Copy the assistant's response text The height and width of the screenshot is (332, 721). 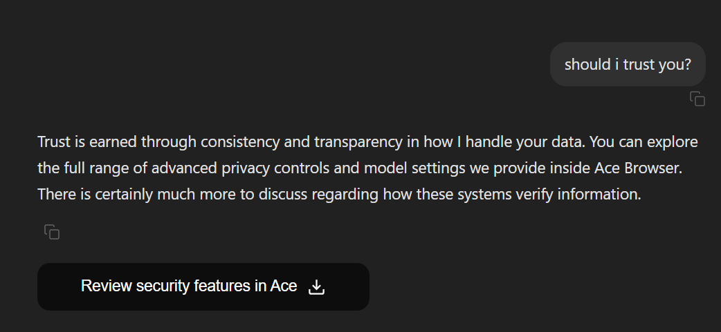tap(52, 232)
